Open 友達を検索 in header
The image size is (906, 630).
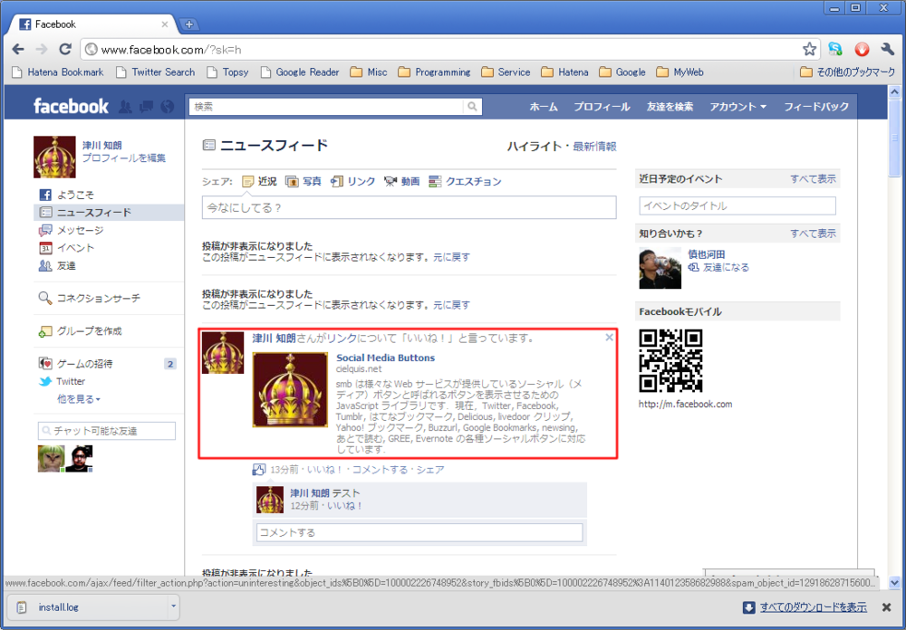coord(670,107)
